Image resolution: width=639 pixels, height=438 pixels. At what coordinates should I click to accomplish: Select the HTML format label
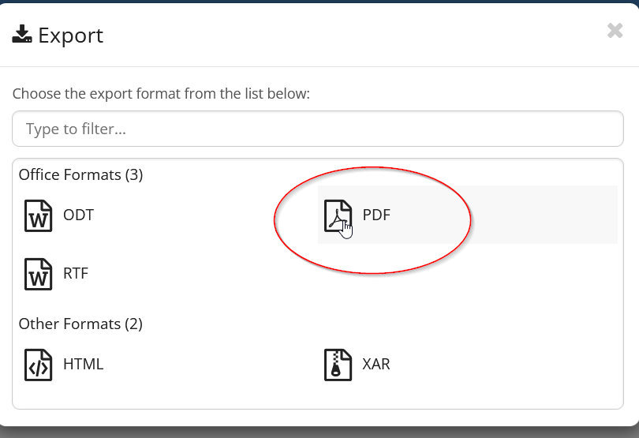83,365
